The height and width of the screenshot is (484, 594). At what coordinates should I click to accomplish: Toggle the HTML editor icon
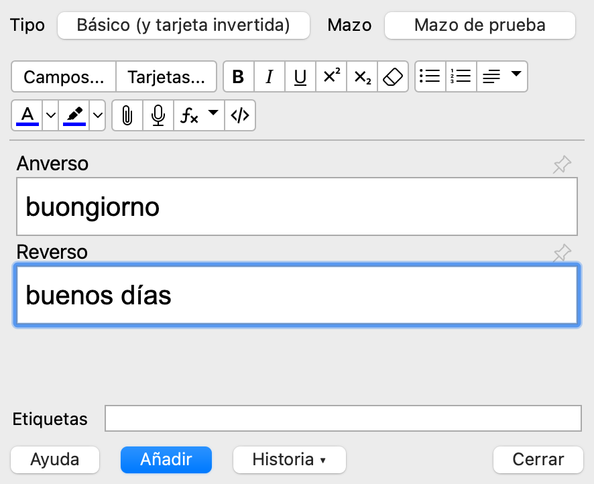tap(240, 115)
